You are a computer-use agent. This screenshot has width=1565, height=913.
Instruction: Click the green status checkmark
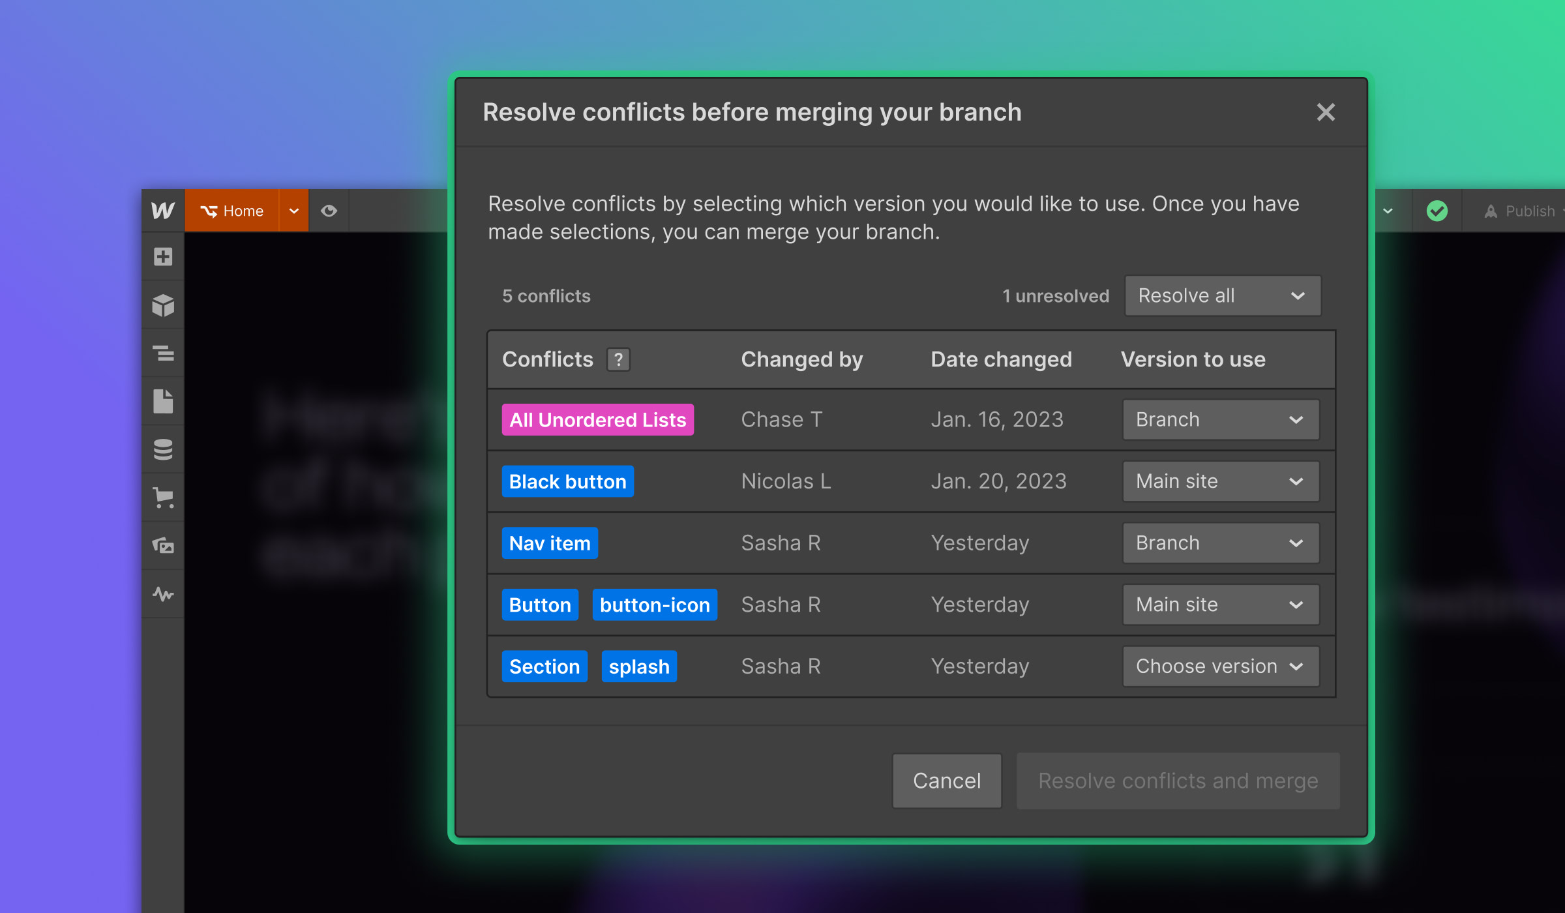(1437, 211)
